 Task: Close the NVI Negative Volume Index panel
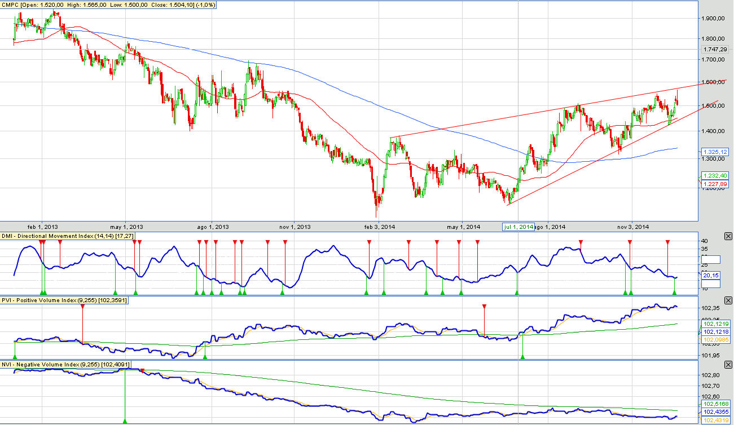point(728,364)
